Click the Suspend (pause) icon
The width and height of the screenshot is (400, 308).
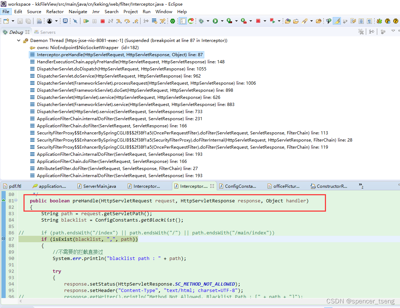pos(94,21)
